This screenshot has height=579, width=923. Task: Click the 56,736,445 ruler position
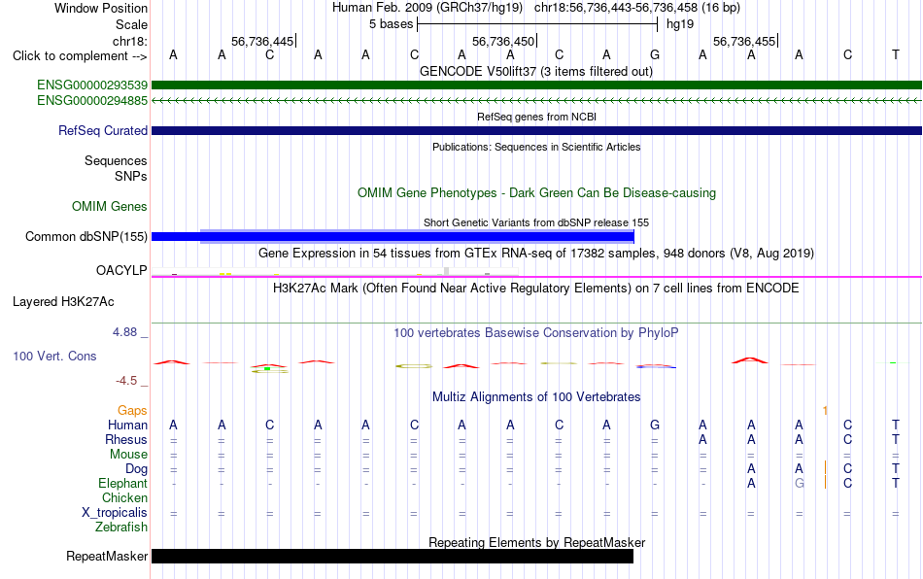(262, 42)
